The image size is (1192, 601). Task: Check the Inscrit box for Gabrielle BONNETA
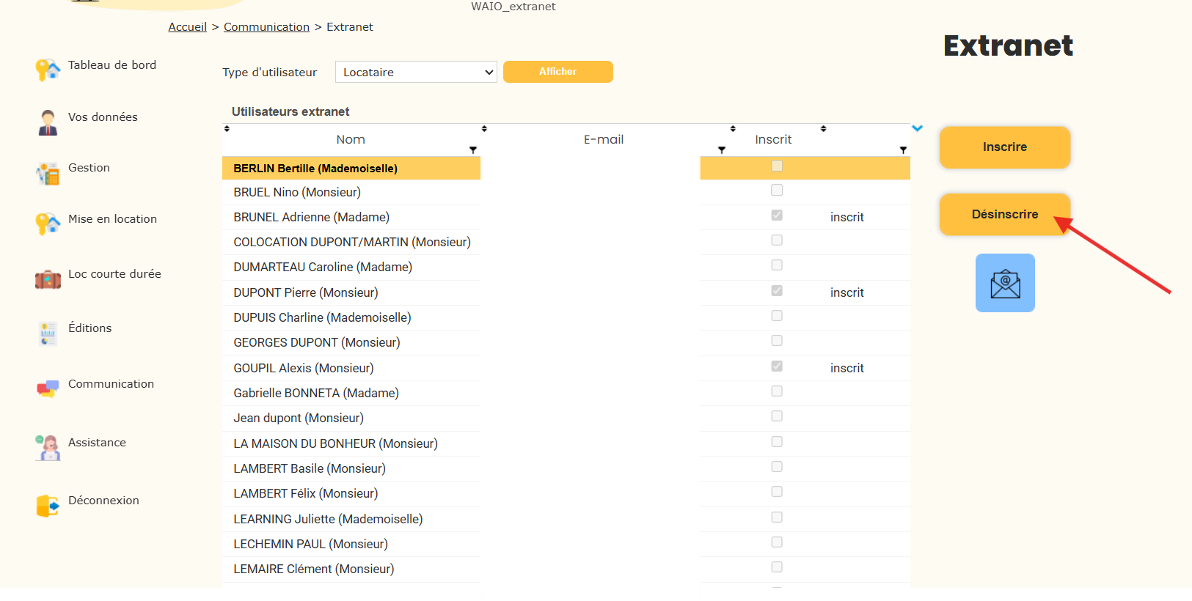(x=777, y=391)
